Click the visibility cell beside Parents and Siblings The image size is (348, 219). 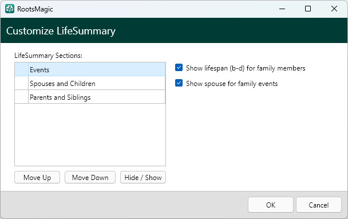22,97
